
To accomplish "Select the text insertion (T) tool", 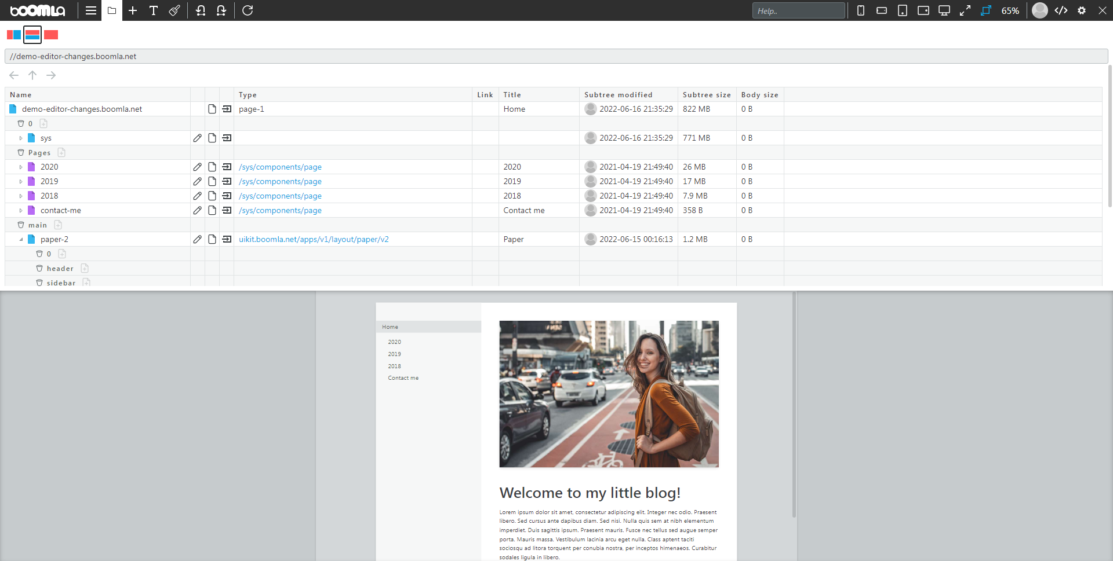I will pyautogui.click(x=153, y=10).
